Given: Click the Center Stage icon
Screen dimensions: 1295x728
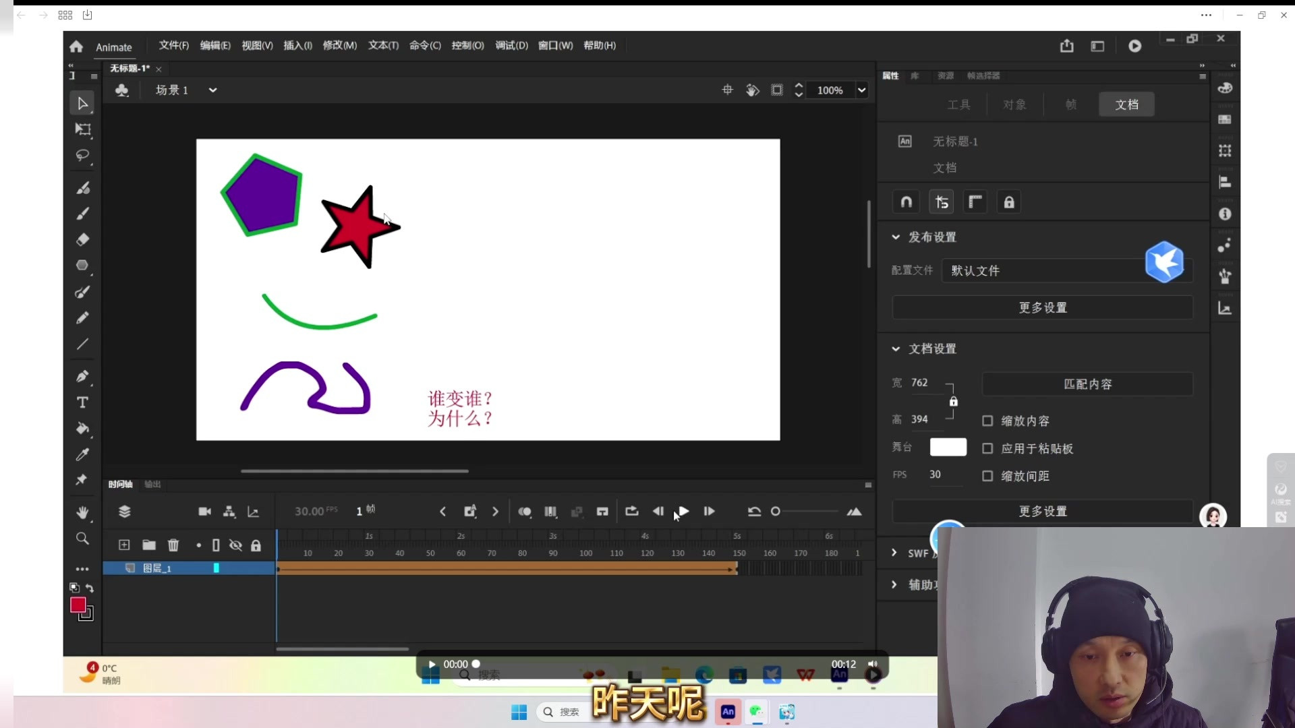Looking at the screenshot, I should (728, 90).
